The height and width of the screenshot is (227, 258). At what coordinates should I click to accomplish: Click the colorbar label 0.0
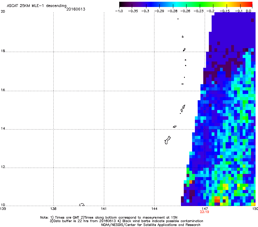pyautogui.click(x=249, y=11)
